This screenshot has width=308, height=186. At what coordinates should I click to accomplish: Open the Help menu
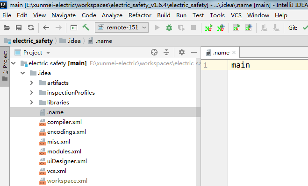click(x=281, y=15)
